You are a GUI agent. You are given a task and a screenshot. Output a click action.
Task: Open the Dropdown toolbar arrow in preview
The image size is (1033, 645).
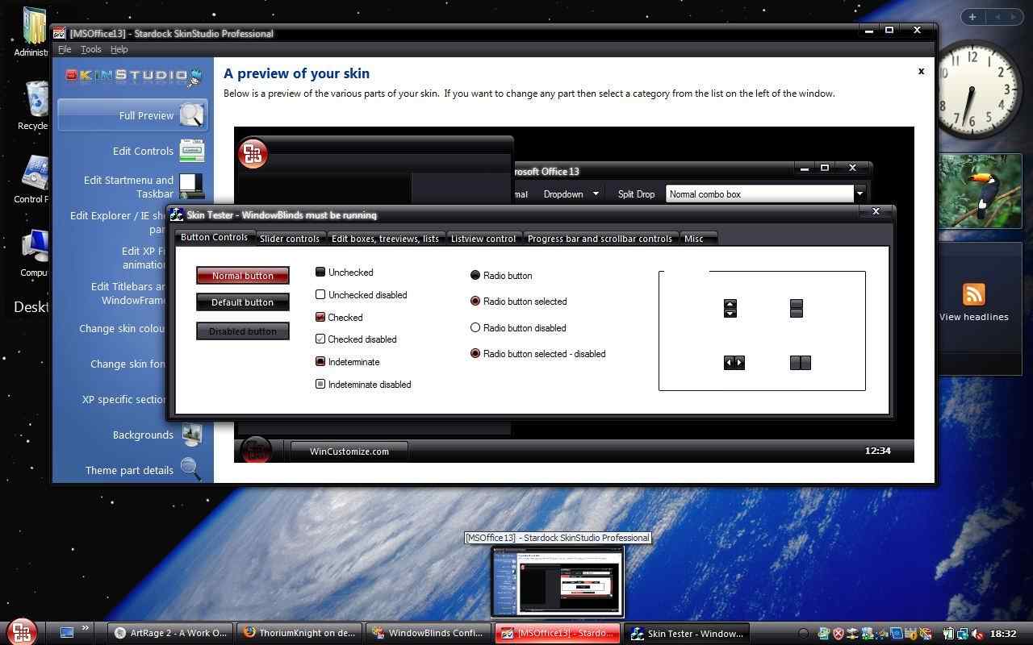click(x=596, y=193)
